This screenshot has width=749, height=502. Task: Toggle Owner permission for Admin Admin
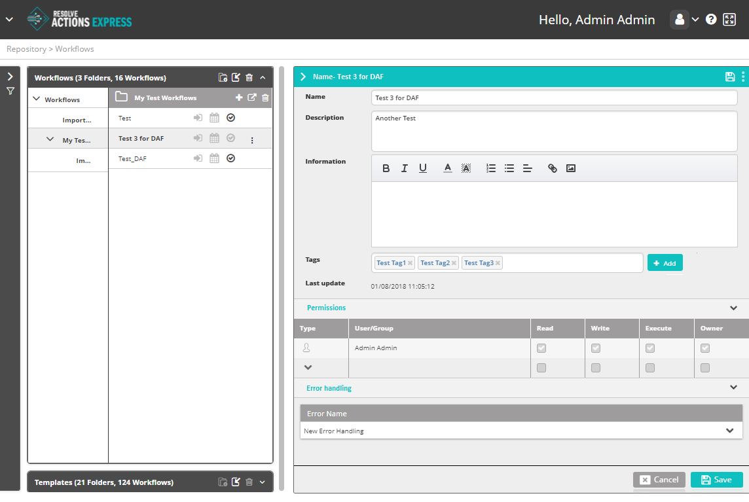705,348
